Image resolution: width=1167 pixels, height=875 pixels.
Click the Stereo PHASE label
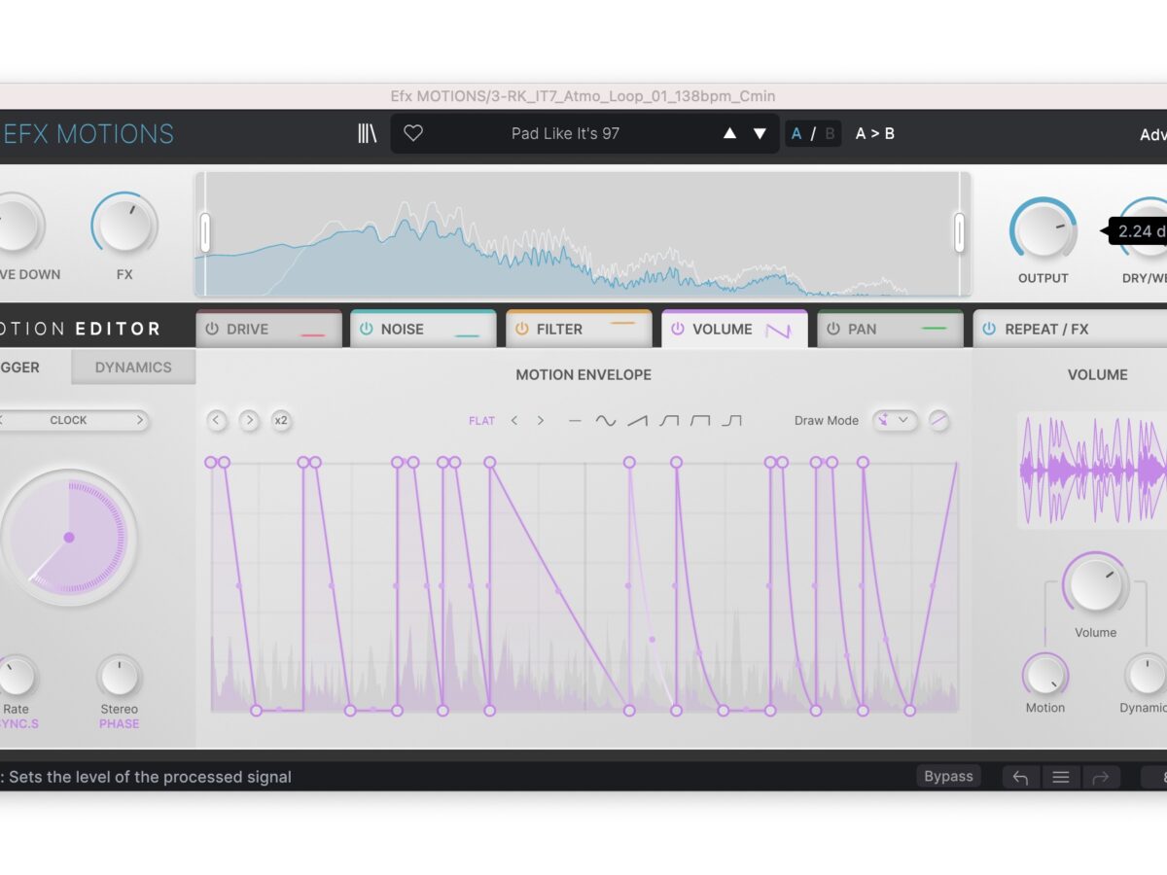(119, 724)
